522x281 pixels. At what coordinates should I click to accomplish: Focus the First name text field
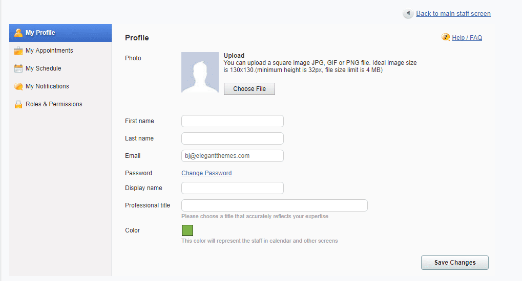(x=233, y=121)
